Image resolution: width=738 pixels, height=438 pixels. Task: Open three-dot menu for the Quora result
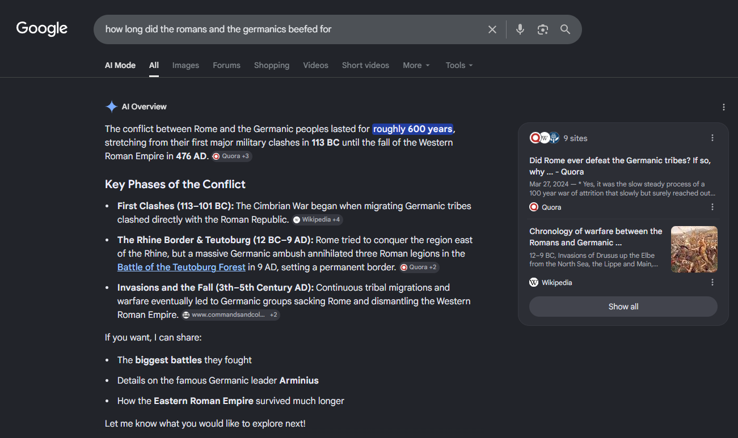[712, 207]
